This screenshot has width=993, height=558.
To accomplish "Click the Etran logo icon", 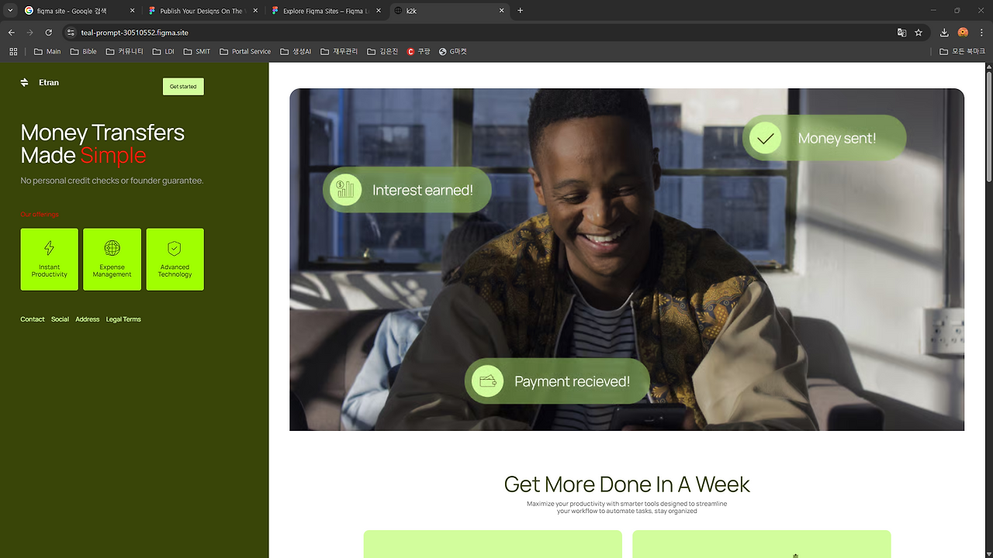I will click(24, 83).
